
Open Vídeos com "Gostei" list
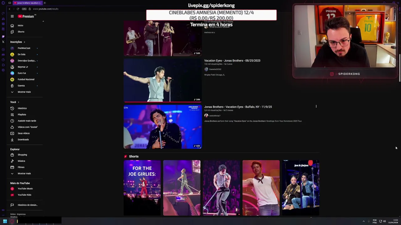coord(27,127)
